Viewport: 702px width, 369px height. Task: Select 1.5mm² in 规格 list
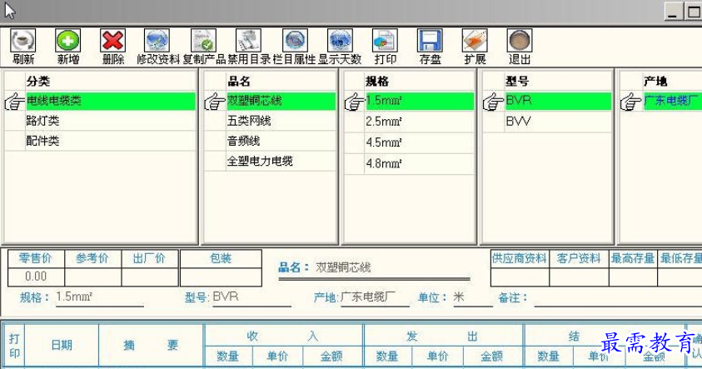pos(420,101)
